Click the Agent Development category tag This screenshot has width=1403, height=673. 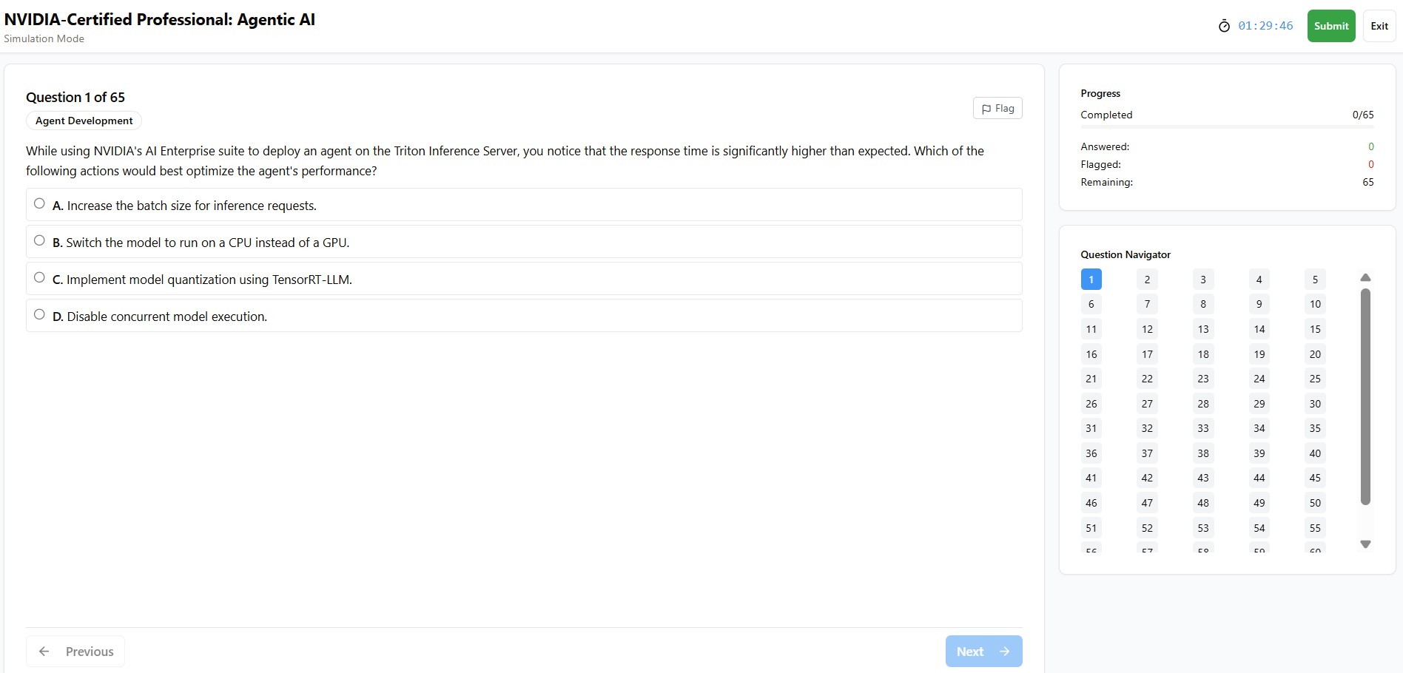point(83,121)
